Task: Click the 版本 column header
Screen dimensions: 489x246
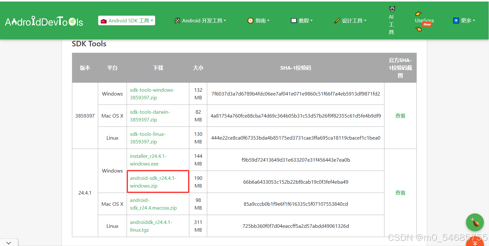Action: (85, 68)
